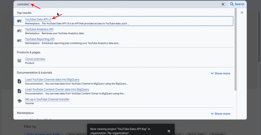
Task: Open the Cloud overview link
Action: coord(35,59)
